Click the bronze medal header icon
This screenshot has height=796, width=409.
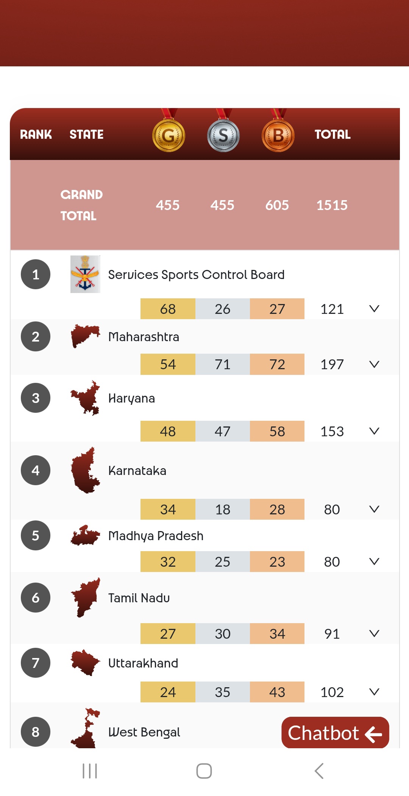click(x=278, y=135)
